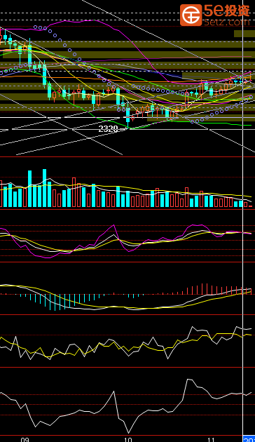The image size is (255, 442).
Task: Click the 10 date label on time axis
Action: coord(127,439)
